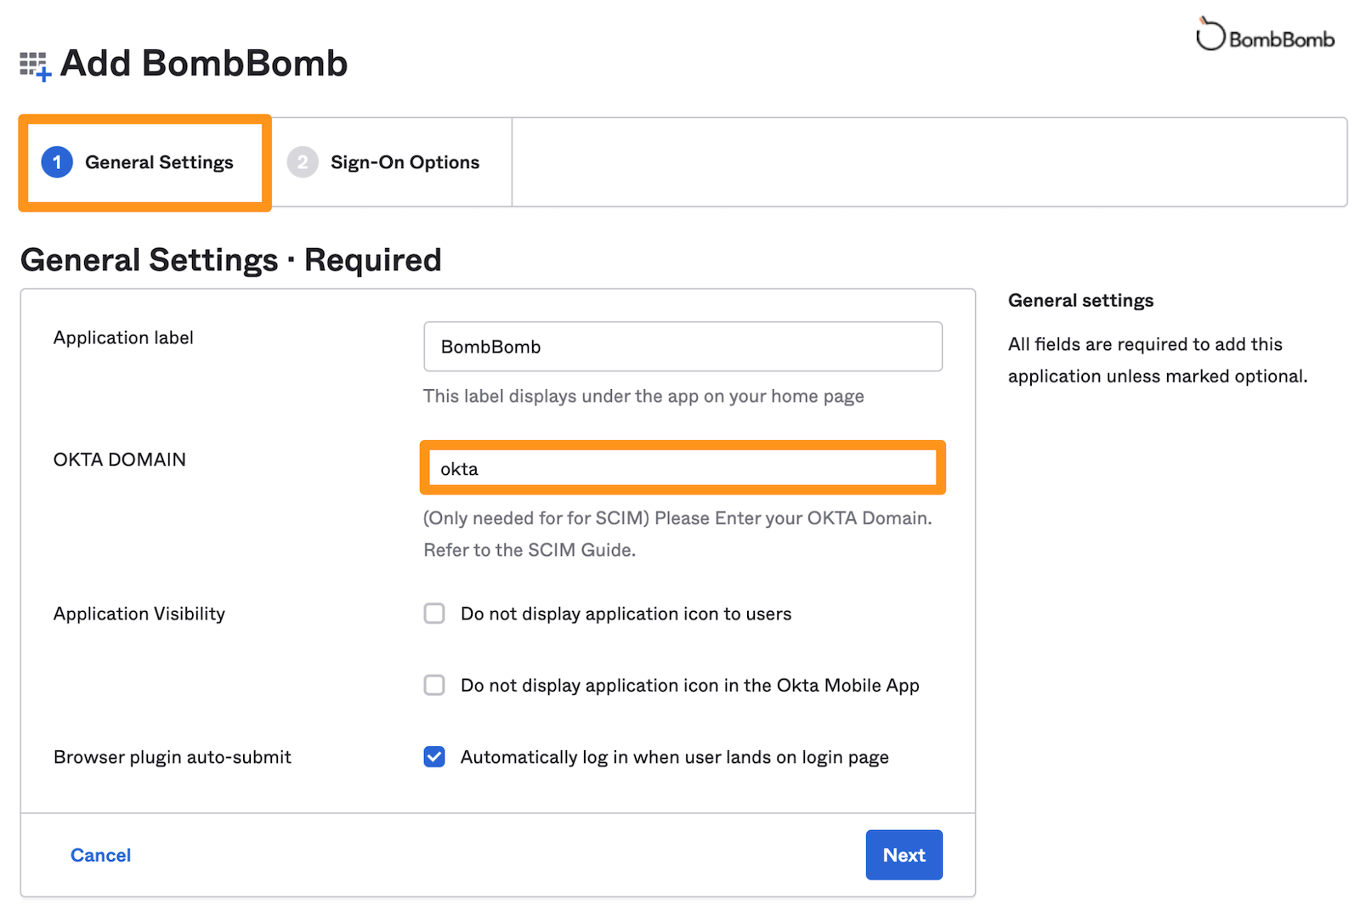Click the add-application grid icon beside the title
Image resolution: width=1360 pixels, height=916 pixels.
36,65
